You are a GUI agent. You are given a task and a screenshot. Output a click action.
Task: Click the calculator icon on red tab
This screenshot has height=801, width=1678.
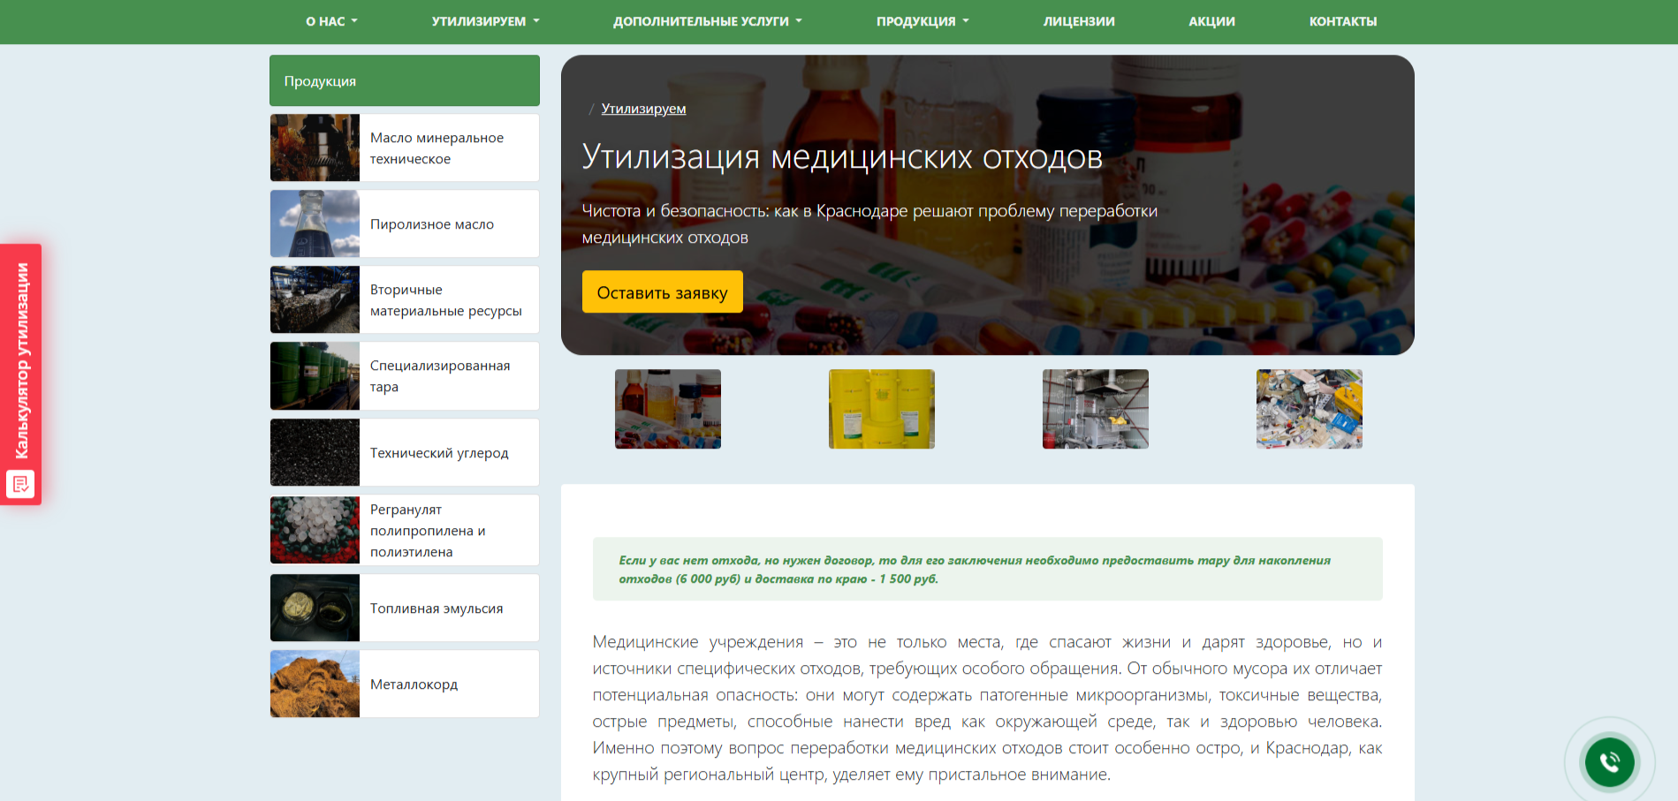click(20, 484)
